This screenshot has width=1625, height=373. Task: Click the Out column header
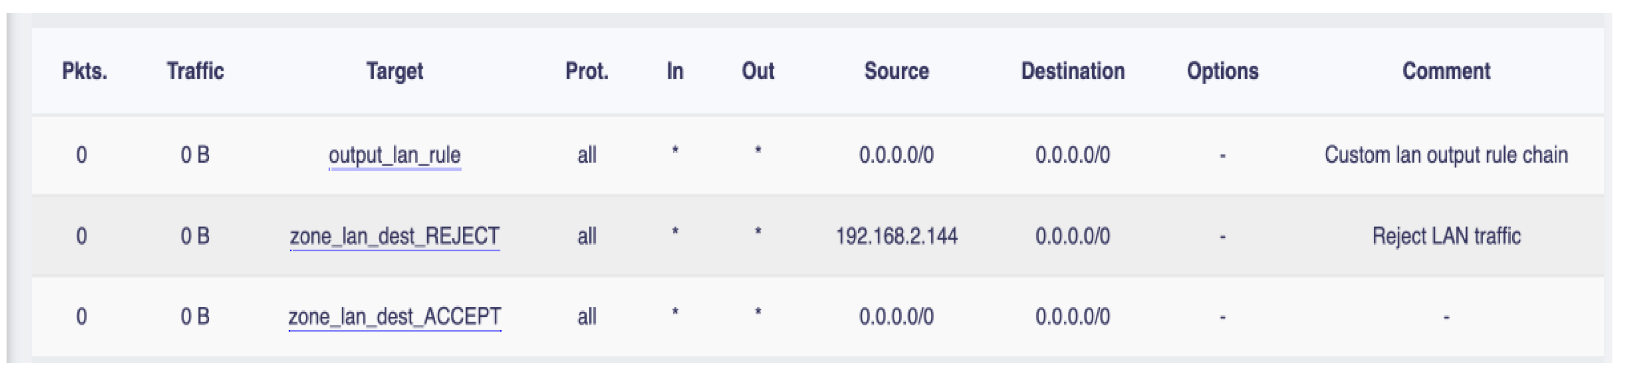(x=758, y=71)
